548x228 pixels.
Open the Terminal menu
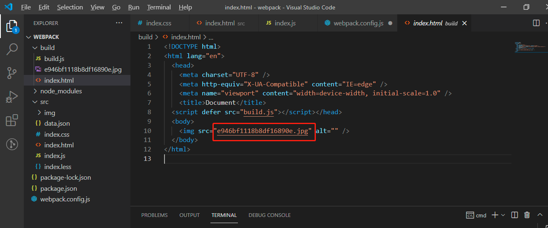click(x=159, y=7)
